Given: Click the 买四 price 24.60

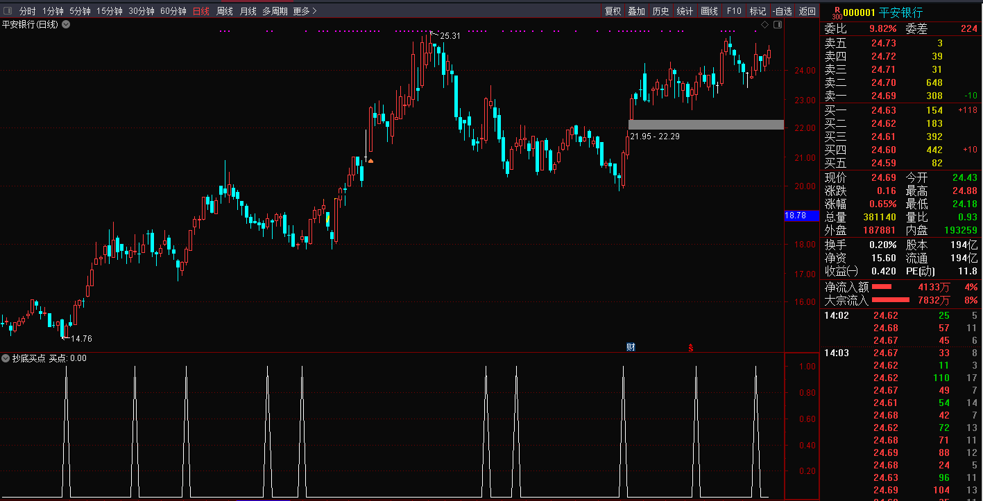Looking at the screenshot, I should click(884, 150).
